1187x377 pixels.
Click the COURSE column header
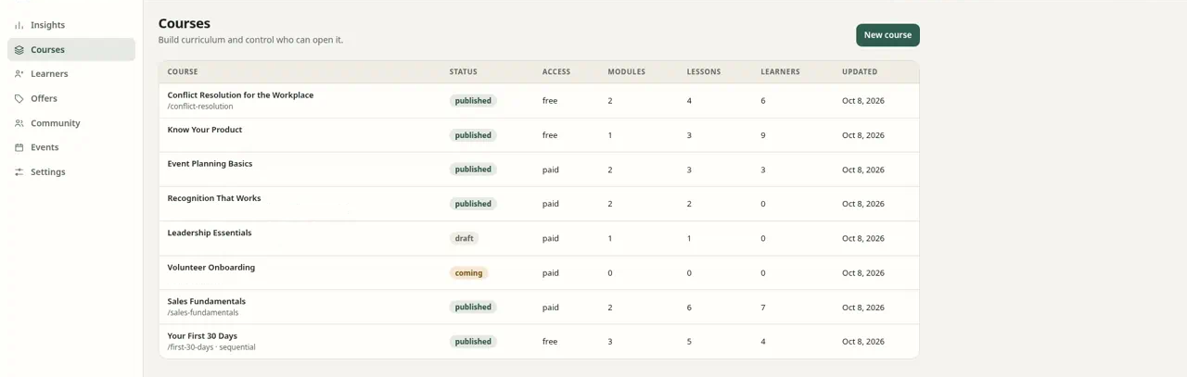(x=183, y=71)
